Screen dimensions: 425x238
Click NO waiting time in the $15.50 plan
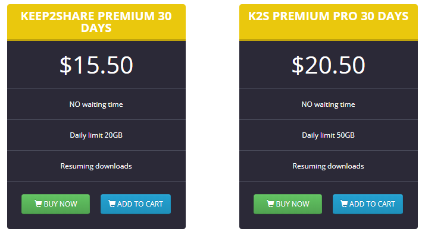click(96, 104)
